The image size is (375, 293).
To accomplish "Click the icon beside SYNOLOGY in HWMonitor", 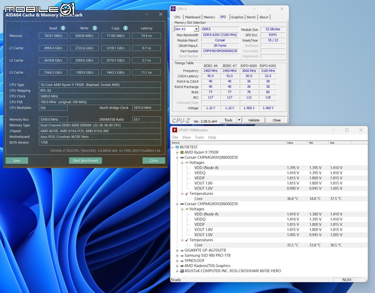I will [182, 261].
